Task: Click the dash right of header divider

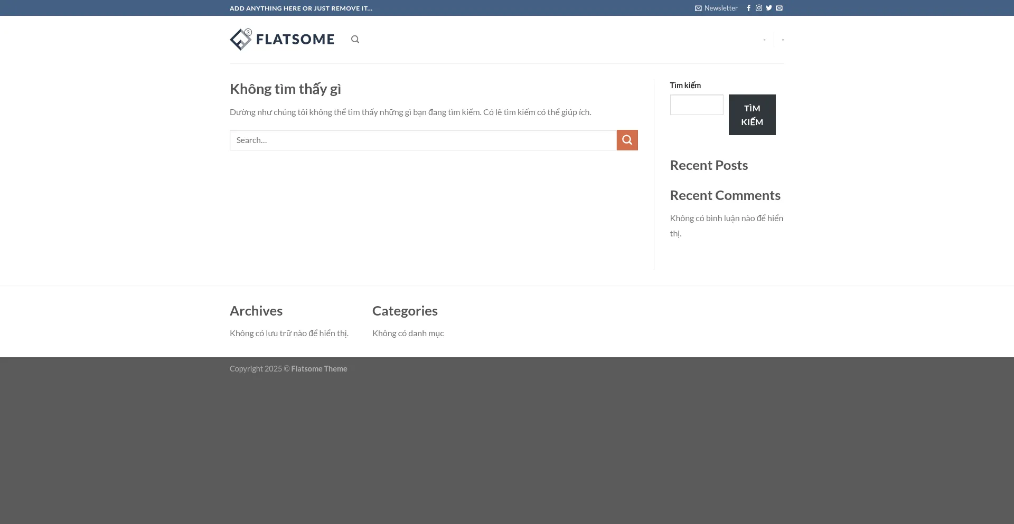Action: coord(783,40)
